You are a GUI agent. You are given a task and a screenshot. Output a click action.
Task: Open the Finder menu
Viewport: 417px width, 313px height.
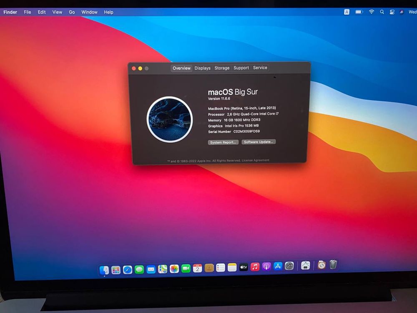[x=10, y=12]
